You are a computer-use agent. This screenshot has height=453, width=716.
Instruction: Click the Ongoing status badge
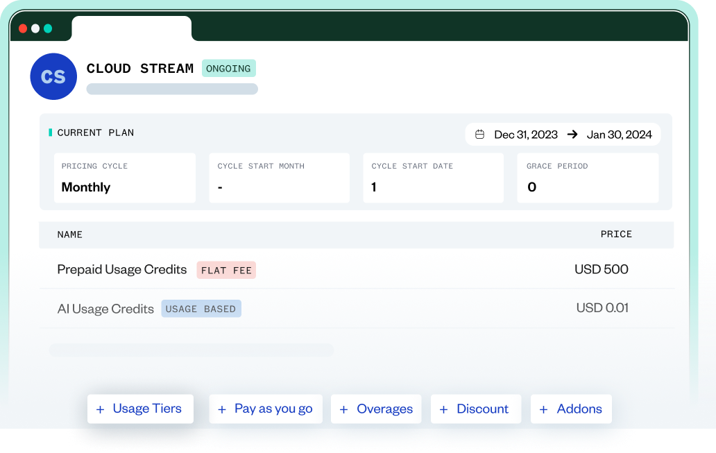(x=228, y=69)
